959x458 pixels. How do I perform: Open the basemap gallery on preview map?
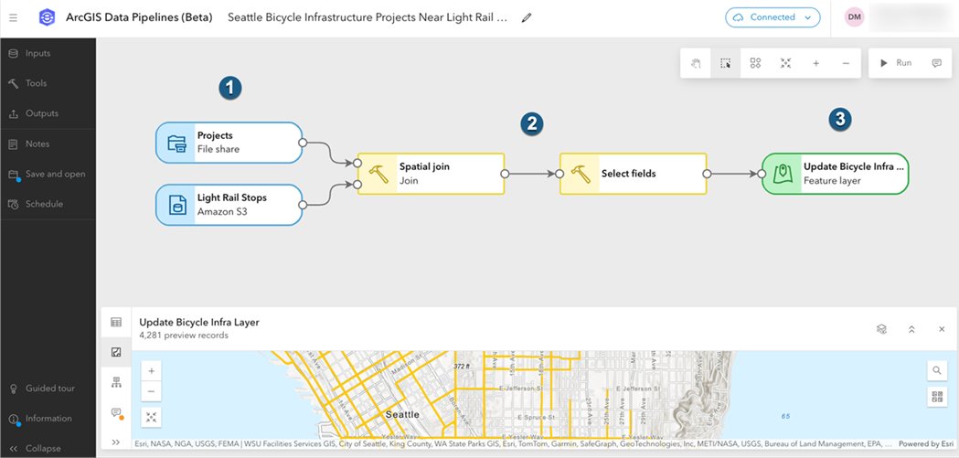click(937, 396)
